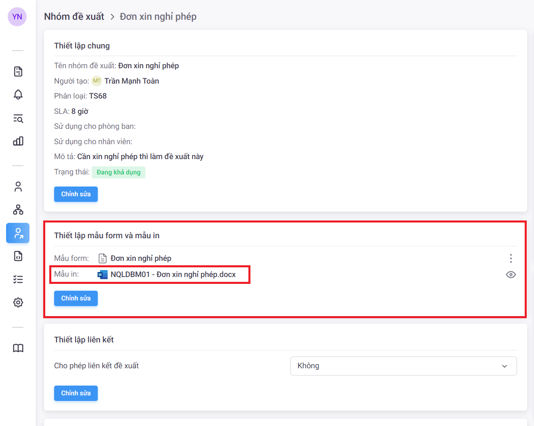Click the code file sidebar icon
The image size is (534, 426).
point(18,256)
